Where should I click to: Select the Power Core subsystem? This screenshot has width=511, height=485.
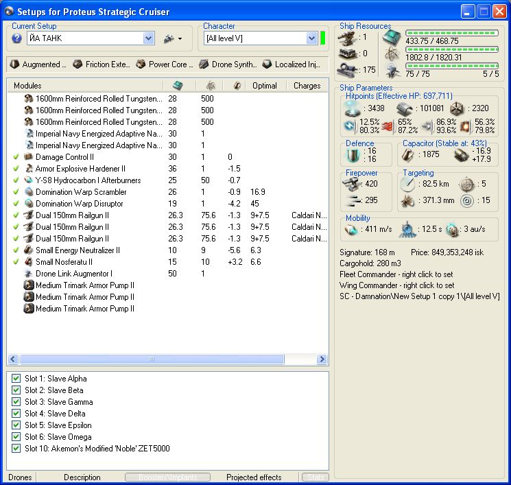click(164, 64)
